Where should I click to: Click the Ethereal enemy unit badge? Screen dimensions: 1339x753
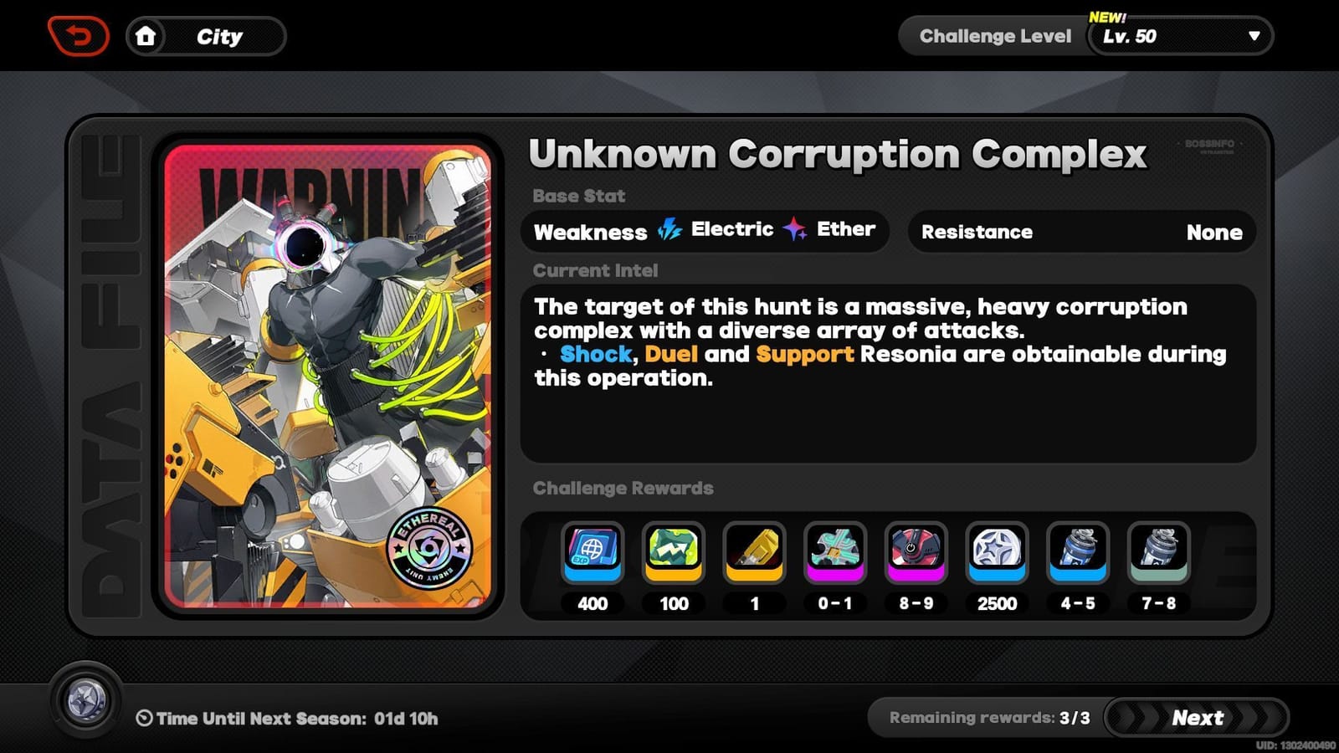coord(430,548)
